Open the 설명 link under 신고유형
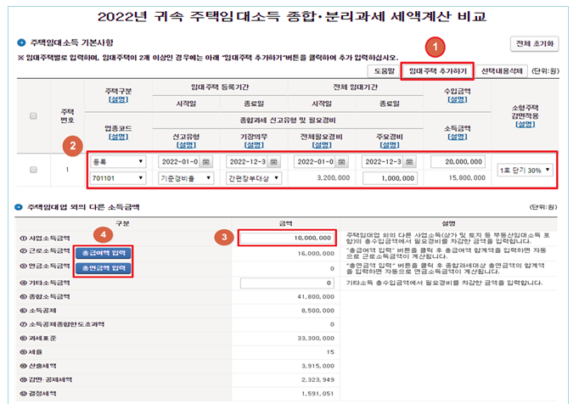 (186, 145)
